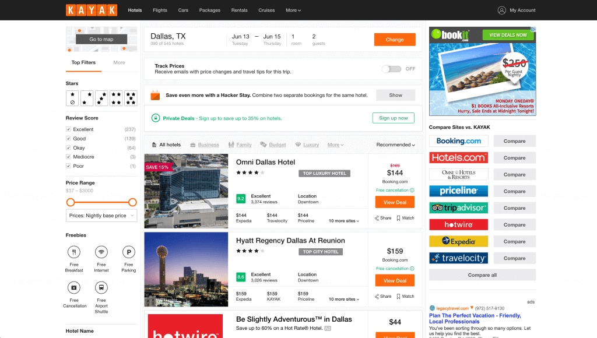Go to the Cars navigation item
Screen dimensions: 597x338
(183, 10)
